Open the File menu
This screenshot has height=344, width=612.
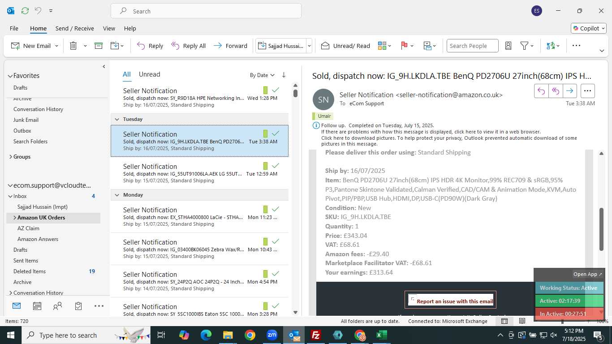click(x=14, y=28)
